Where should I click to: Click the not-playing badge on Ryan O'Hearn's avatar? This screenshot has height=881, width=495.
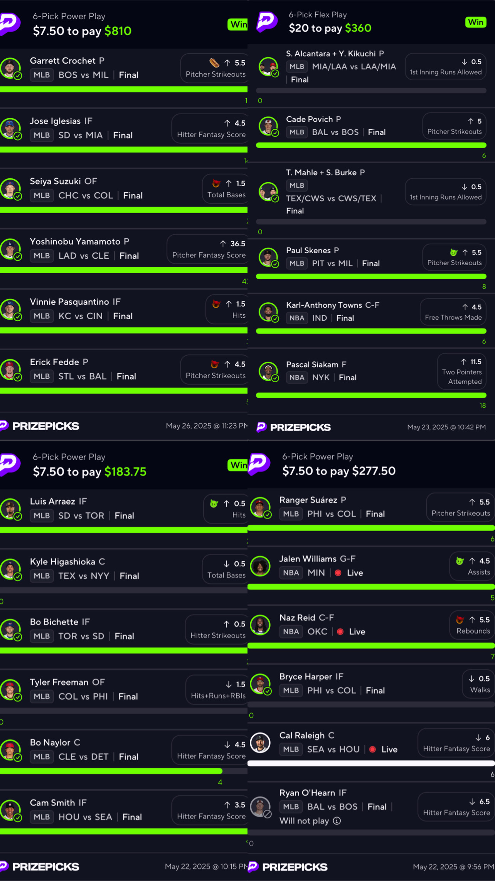click(268, 813)
